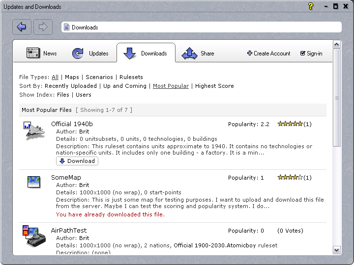Click the scrollbar down arrow
This screenshot has height=265, width=354.
(x=337, y=250)
